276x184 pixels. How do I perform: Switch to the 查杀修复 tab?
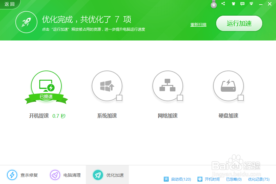[22, 174]
